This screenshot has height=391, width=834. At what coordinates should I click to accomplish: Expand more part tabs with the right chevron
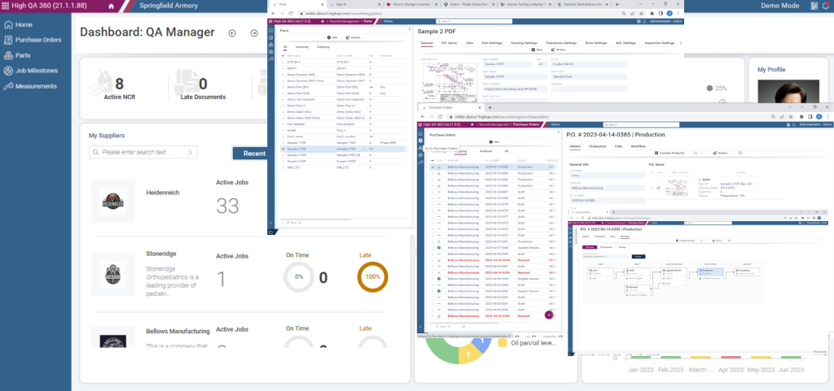[682, 42]
